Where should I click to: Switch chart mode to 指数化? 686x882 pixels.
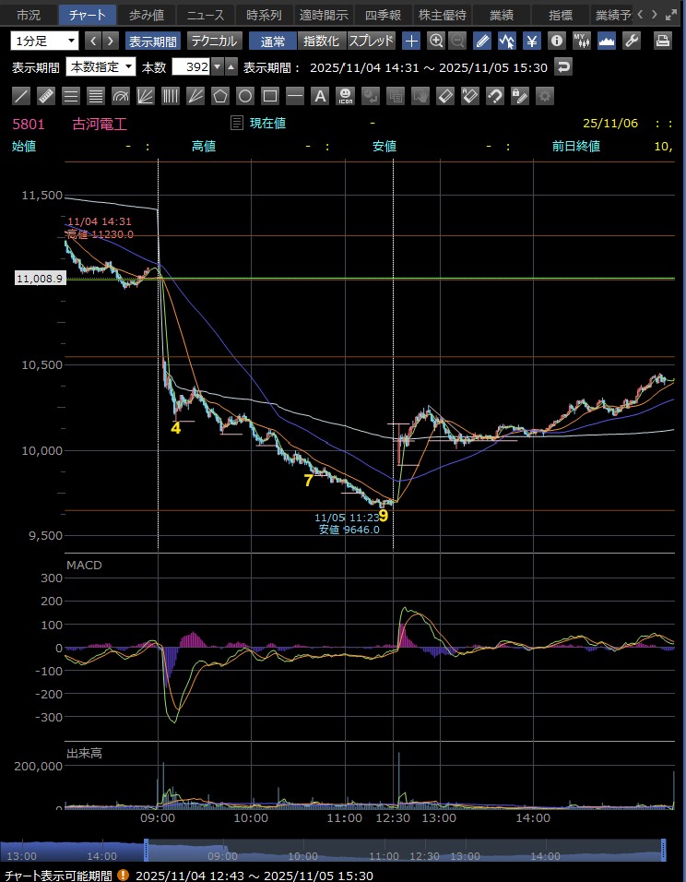[x=322, y=41]
